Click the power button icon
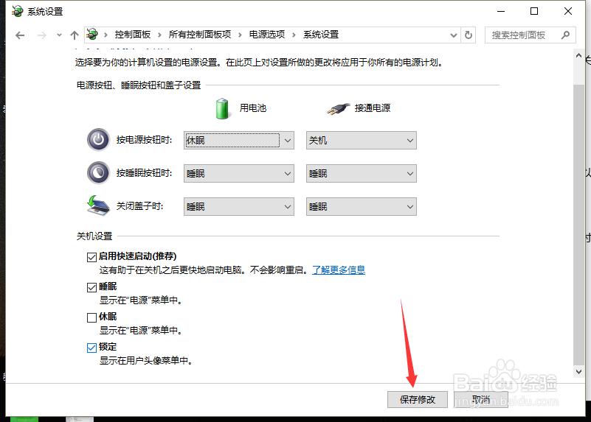 click(x=98, y=140)
